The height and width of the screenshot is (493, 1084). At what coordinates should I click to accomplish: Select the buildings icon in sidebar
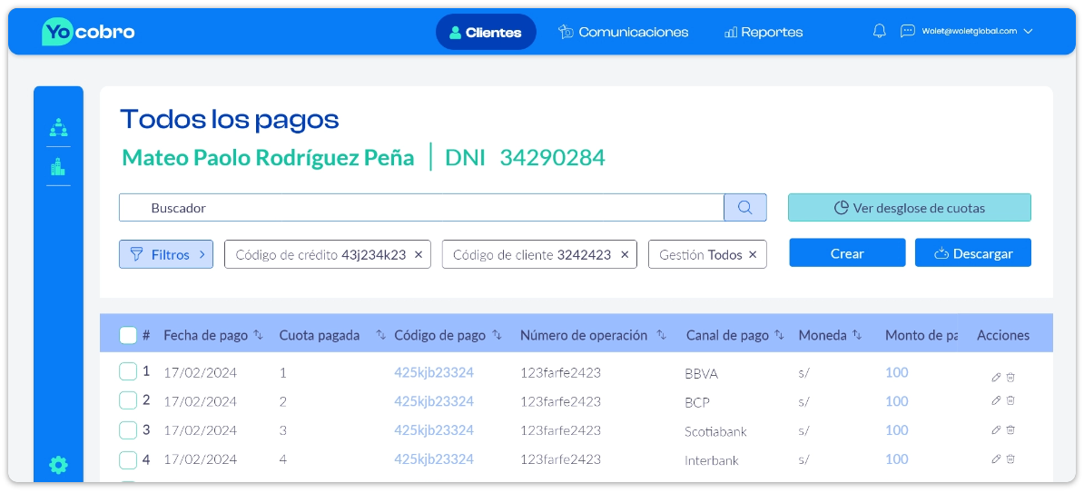coord(58,167)
